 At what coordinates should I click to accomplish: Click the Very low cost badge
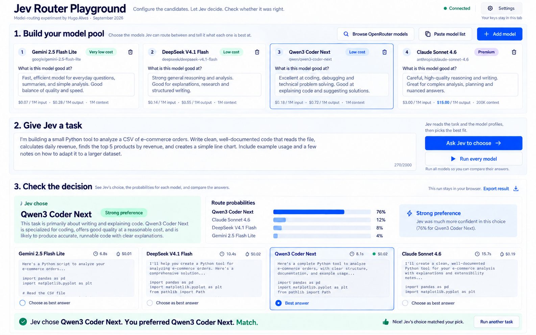coord(101,52)
